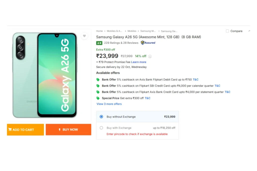Open T&C for Special Price offer

tap(148, 98)
